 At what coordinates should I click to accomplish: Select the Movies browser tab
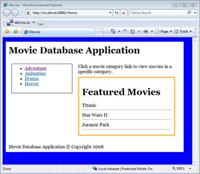coord(59,32)
